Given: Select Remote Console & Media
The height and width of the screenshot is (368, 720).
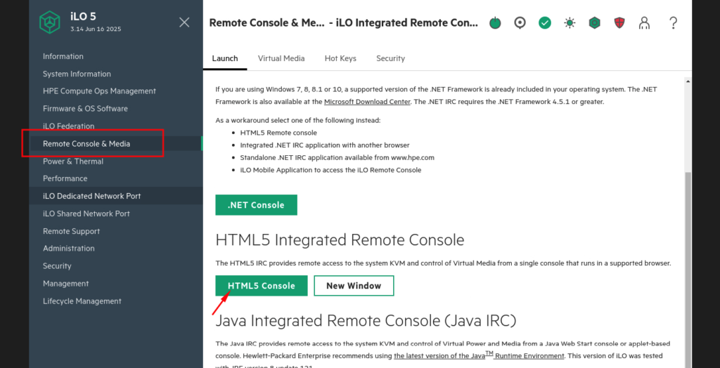Looking at the screenshot, I should [115, 144].
